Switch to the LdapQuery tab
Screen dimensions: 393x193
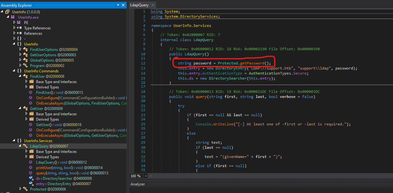tap(139, 5)
